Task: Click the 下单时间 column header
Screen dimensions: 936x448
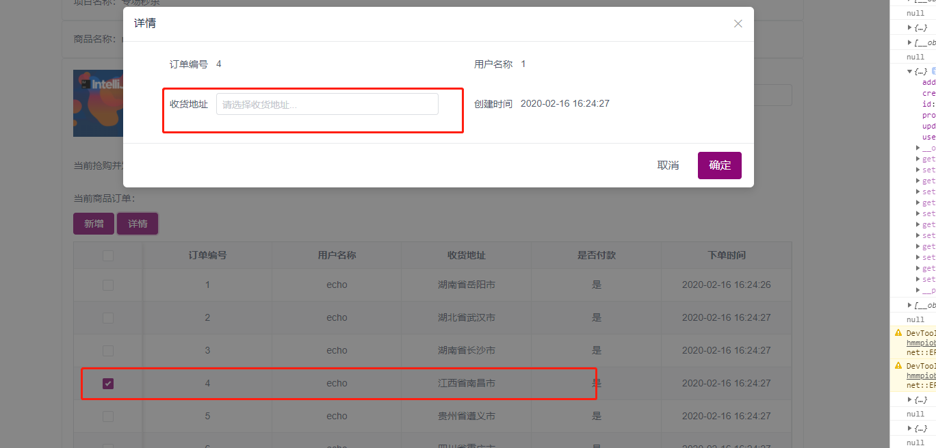Action: pyautogui.click(x=725, y=255)
